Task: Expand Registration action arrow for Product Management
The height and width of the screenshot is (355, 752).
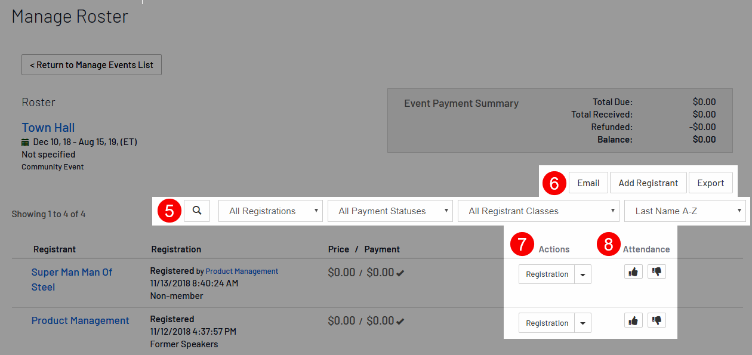Action: tap(583, 323)
